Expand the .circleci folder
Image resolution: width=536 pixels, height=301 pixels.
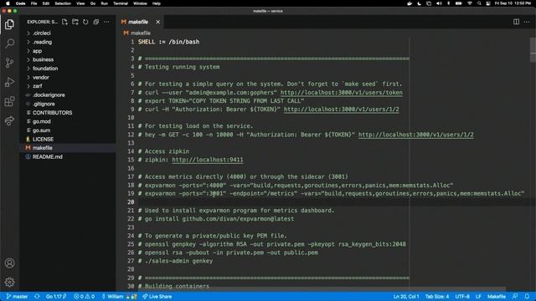click(x=42, y=33)
